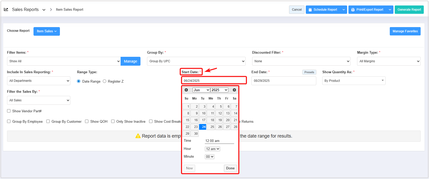Toggle Group By Employee checkbox
The width and height of the screenshot is (429, 179).
point(9,121)
